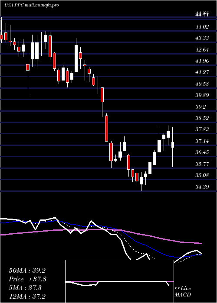Click the 50MA : 39.2 readout
217x303 pixels.
click(27, 271)
